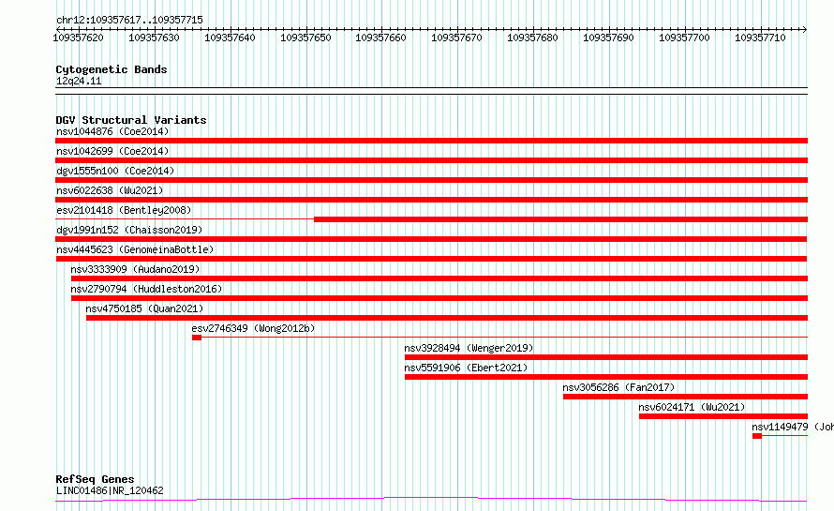Click the red bar under nsv6024171
This screenshot has width=834, height=511.
723,416
